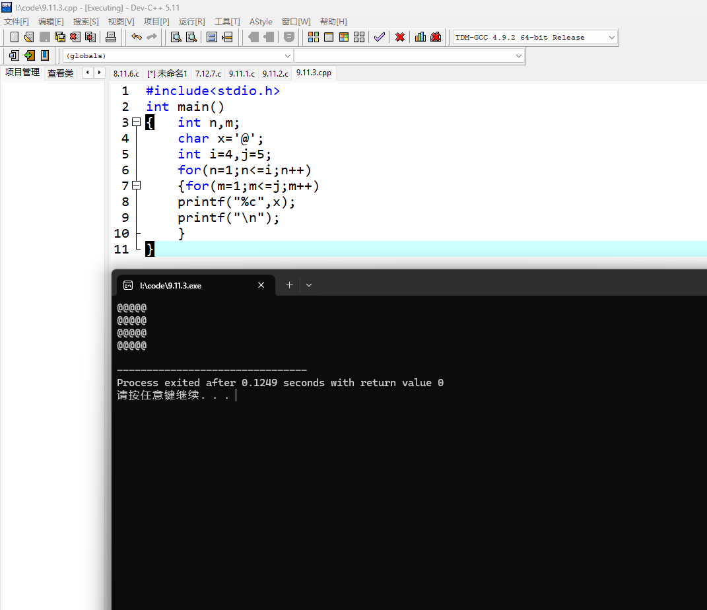
Task: Add a new console tab with plus
Action: pos(290,285)
